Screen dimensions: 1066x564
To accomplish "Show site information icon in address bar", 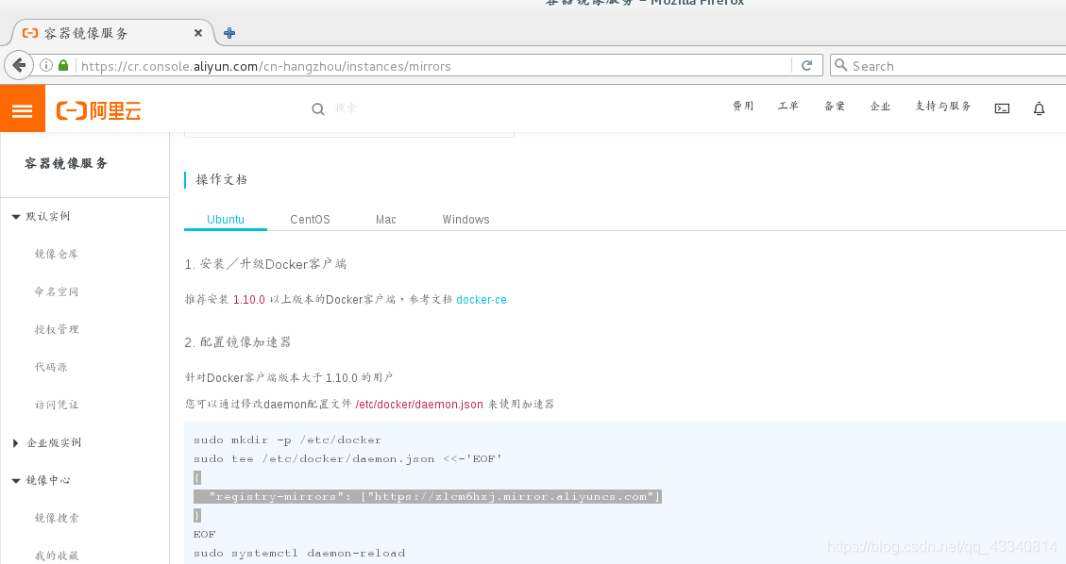I will 45,66.
